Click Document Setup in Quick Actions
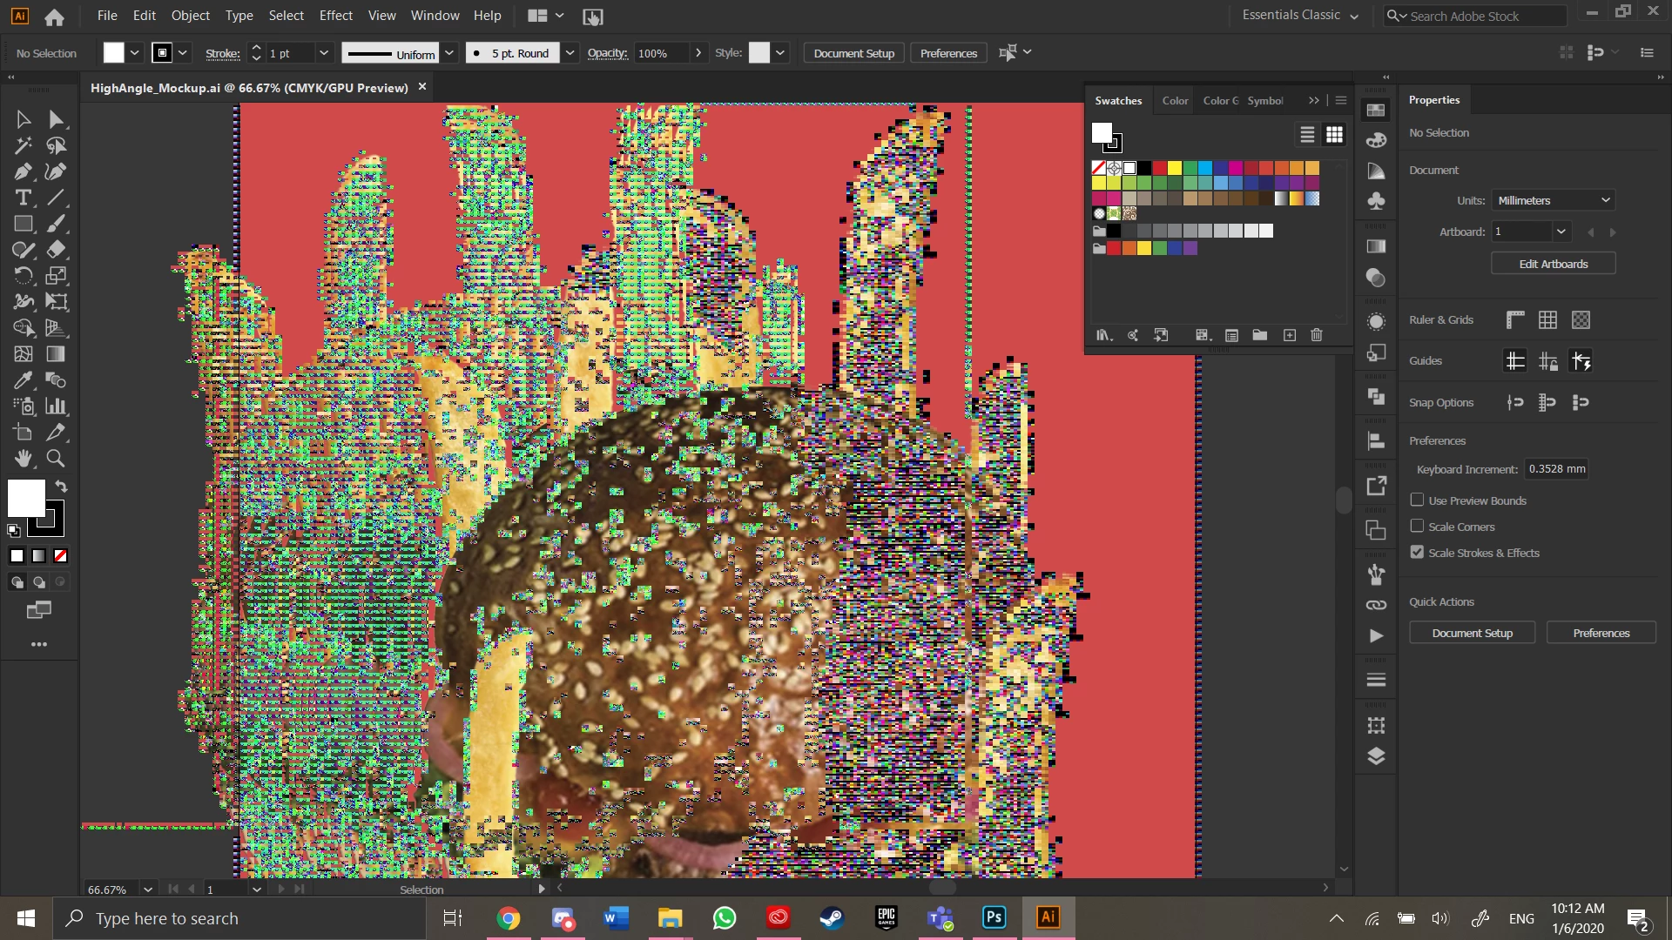The width and height of the screenshot is (1672, 940). [1472, 633]
